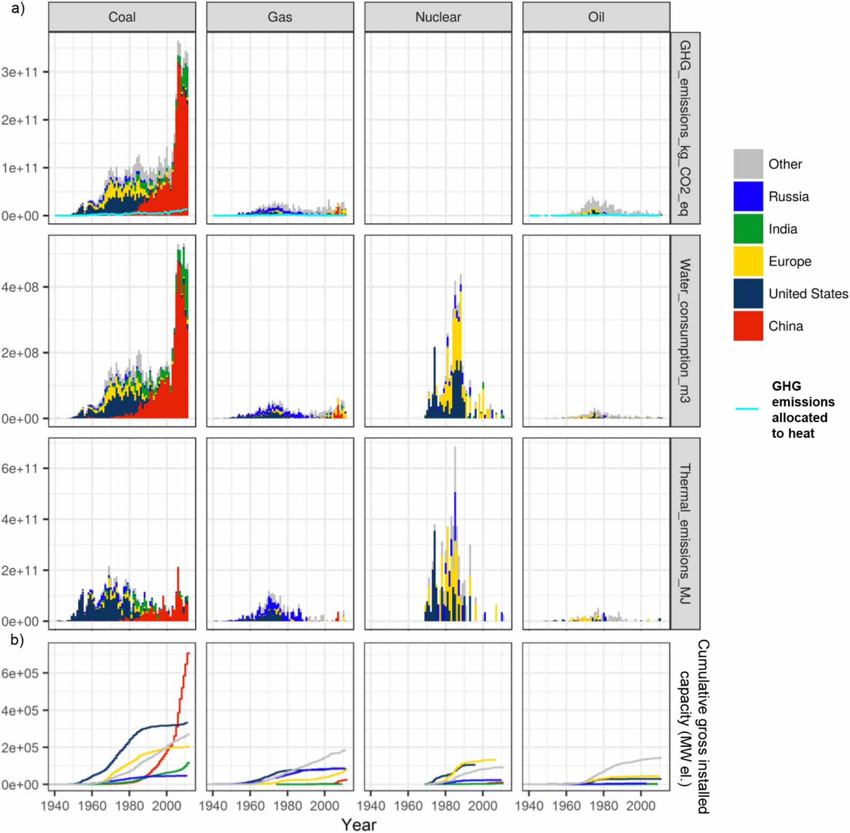The height and width of the screenshot is (833, 850).
Task: Select the Cumulative gross installed capacity label
Action: click(x=694, y=726)
